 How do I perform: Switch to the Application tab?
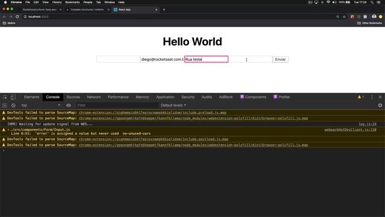point(165,97)
